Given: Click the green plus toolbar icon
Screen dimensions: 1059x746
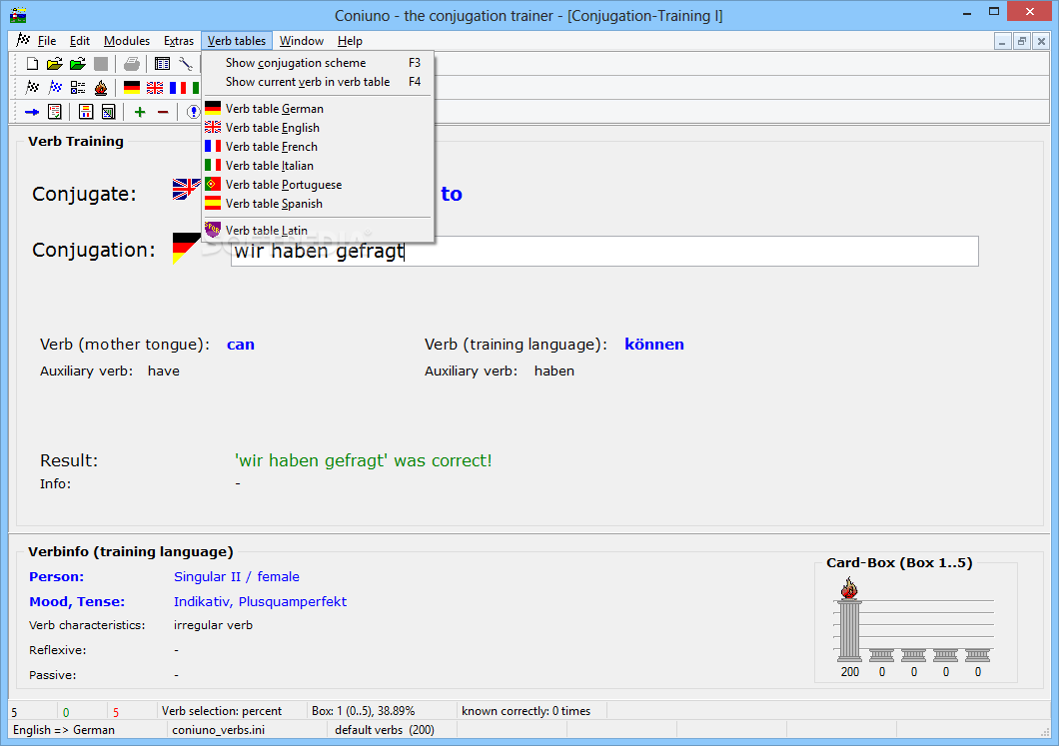Looking at the screenshot, I should [x=140, y=112].
